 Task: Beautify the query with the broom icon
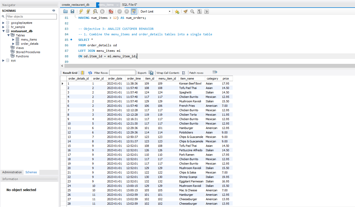[185, 11]
